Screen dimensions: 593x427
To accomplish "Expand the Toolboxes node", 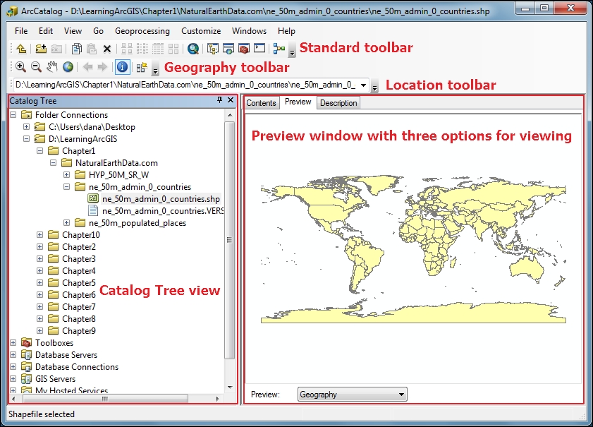I will click(13, 342).
